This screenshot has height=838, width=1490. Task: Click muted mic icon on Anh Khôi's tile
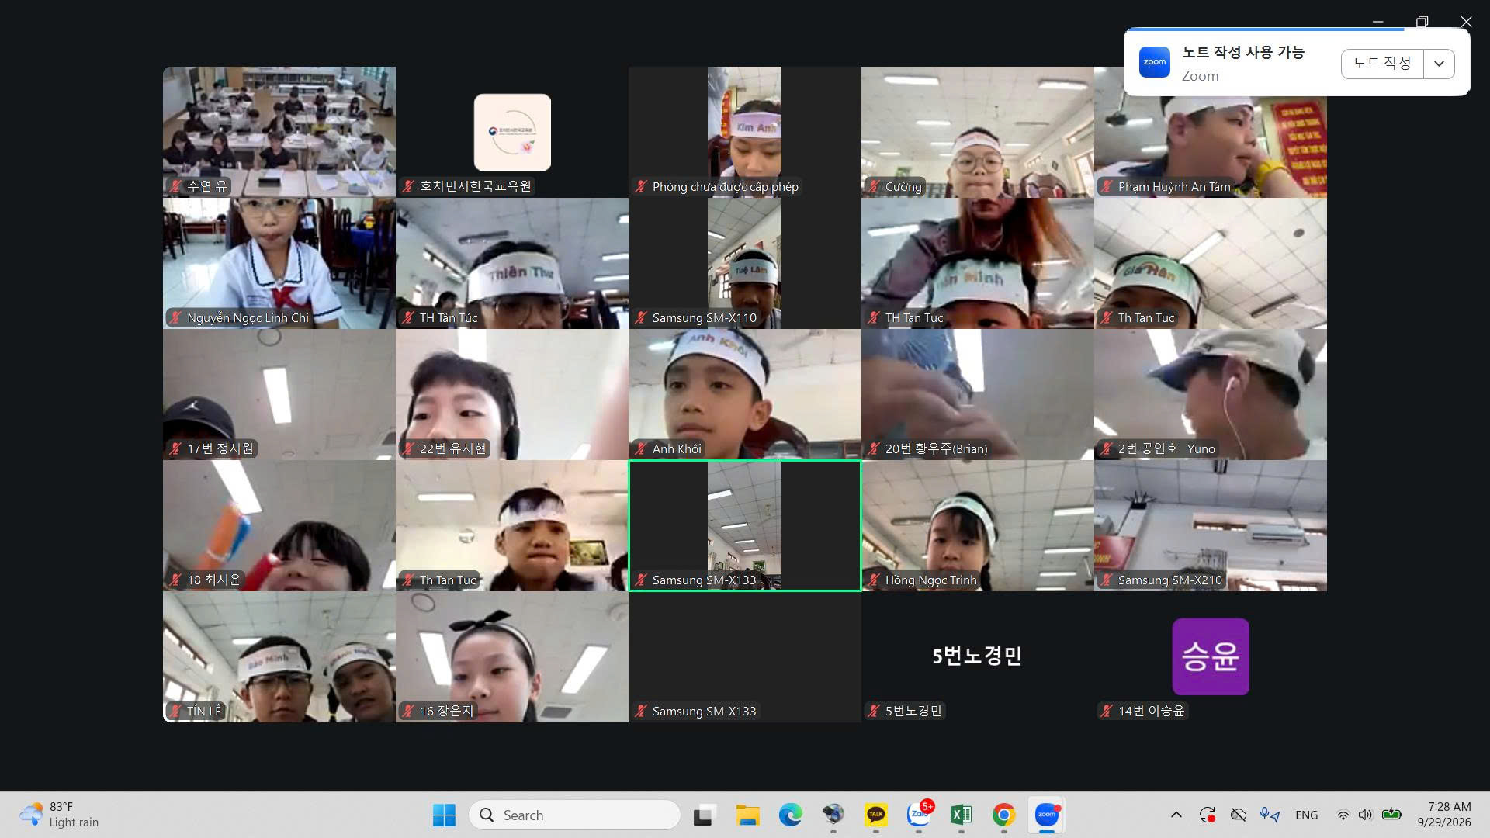(x=641, y=448)
